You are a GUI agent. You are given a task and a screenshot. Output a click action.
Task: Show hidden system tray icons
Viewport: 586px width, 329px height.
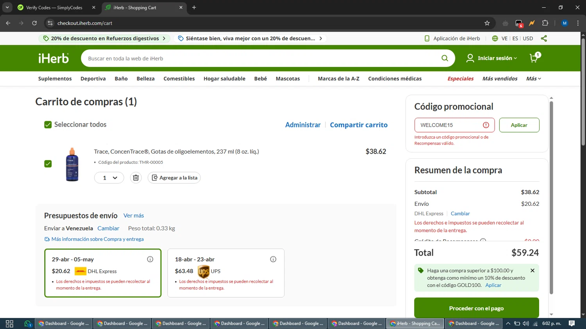pos(508,324)
